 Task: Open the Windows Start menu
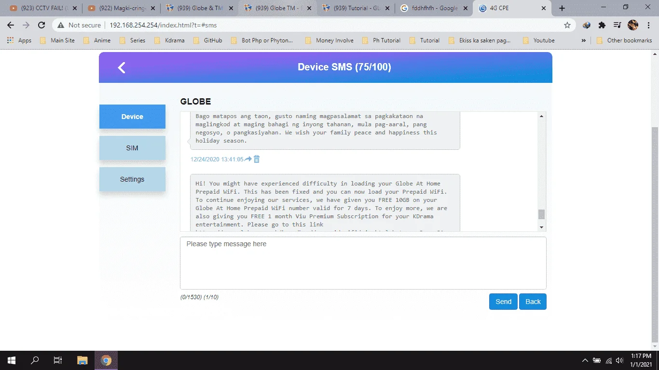click(x=12, y=360)
